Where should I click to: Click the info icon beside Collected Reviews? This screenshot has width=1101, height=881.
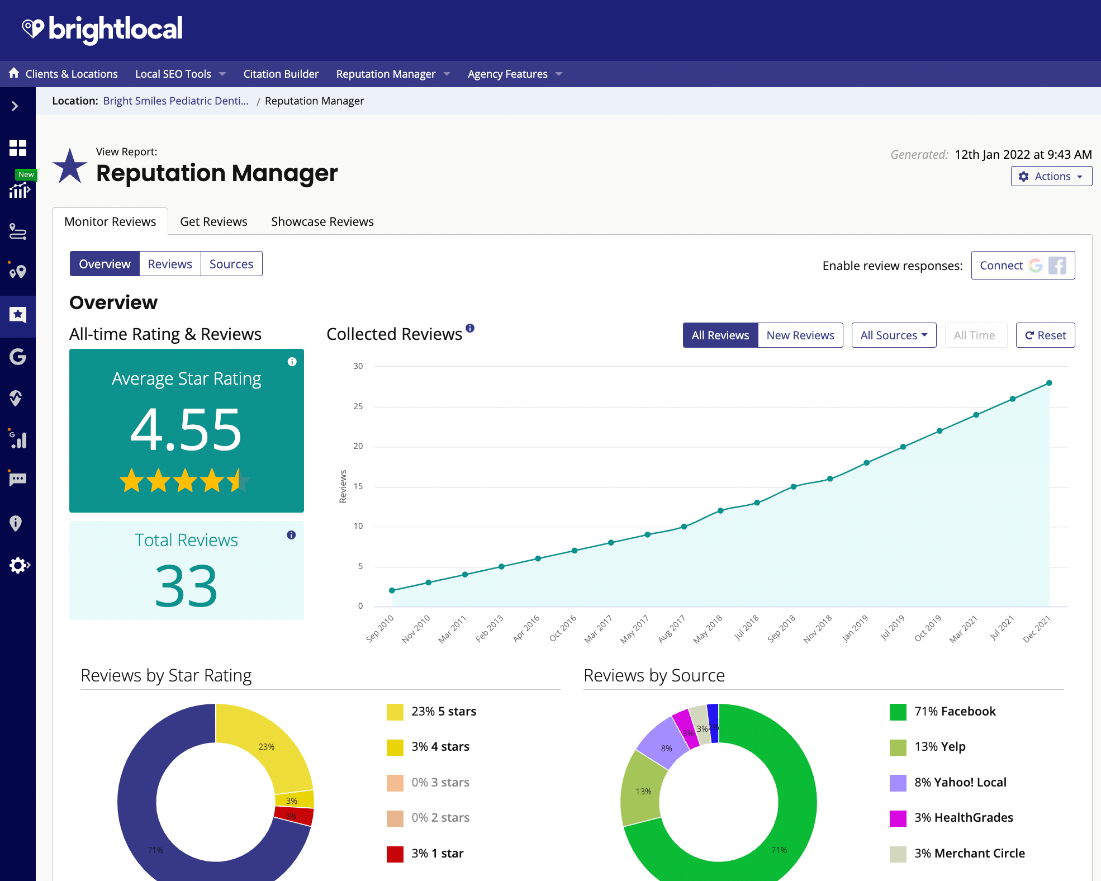[x=470, y=328]
